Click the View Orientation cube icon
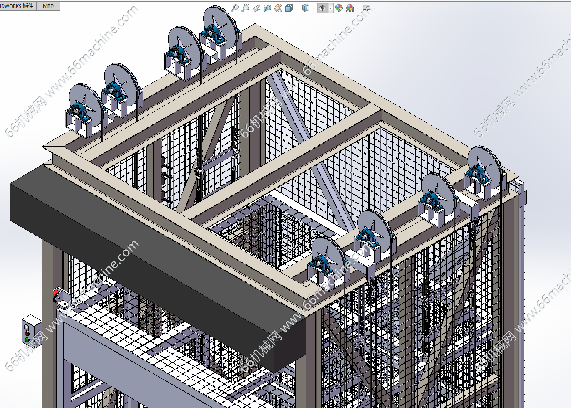This screenshot has width=571, height=408. point(289,8)
